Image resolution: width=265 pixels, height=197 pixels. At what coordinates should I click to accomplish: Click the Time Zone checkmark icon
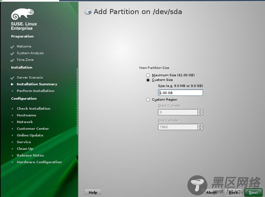(12, 60)
